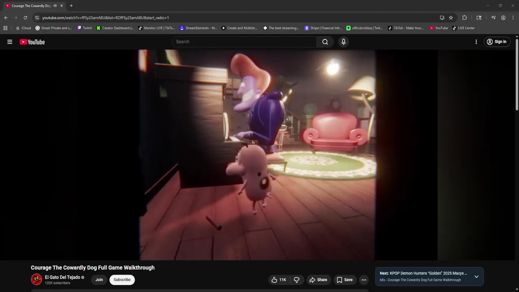The image size is (519, 292).
Task: Open YouTube settings three-dot menu
Action: click(x=476, y=42)
